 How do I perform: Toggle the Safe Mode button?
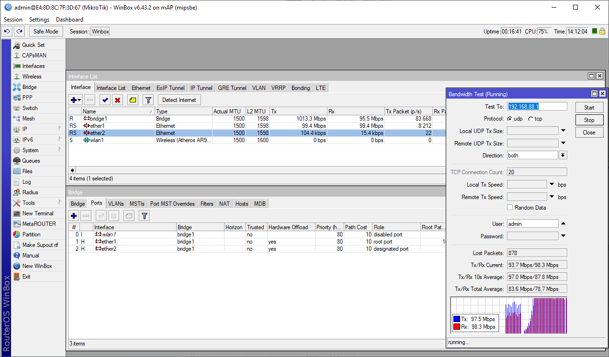[x=46, y=31]
